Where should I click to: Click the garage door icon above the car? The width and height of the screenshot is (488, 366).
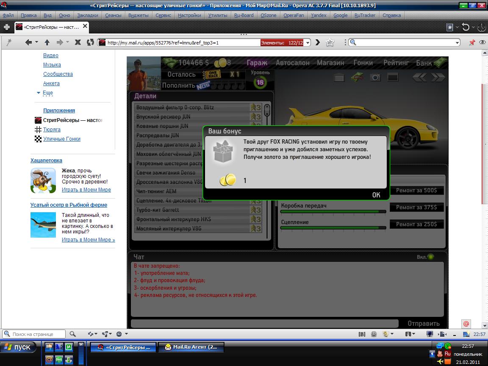339,77
